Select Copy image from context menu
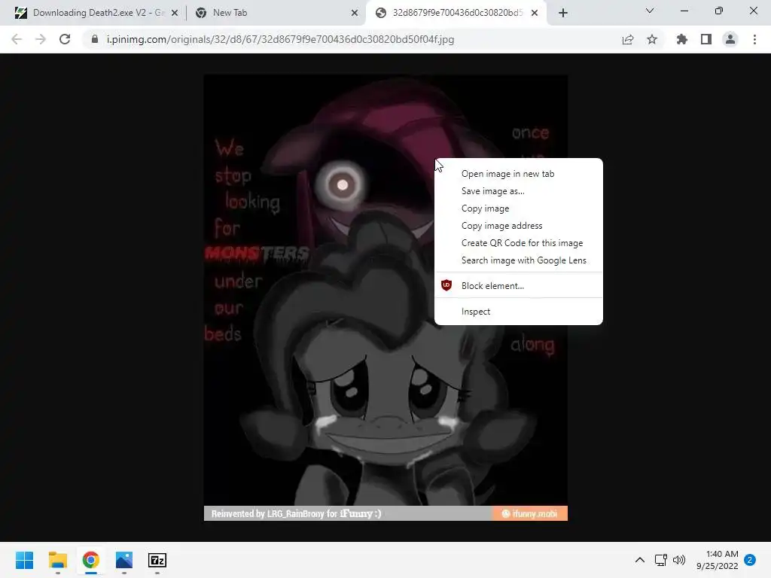Image resolution: width=771 pixels, height=578 pixels. pyautogui.click(x=518, y=208)
